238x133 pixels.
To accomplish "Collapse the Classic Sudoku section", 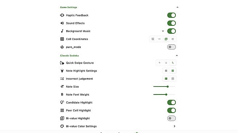I will coord(177,56).
